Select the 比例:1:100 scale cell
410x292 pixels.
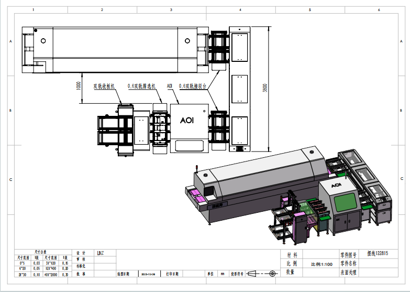(322, 264)
